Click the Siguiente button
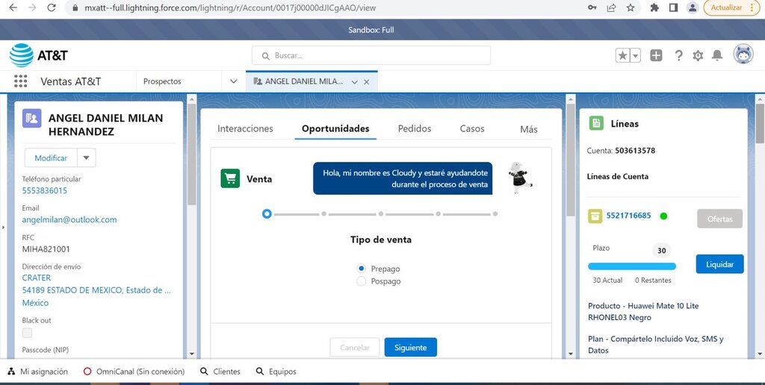This screenshot has height=385, width=765. [x=411, y=348]
